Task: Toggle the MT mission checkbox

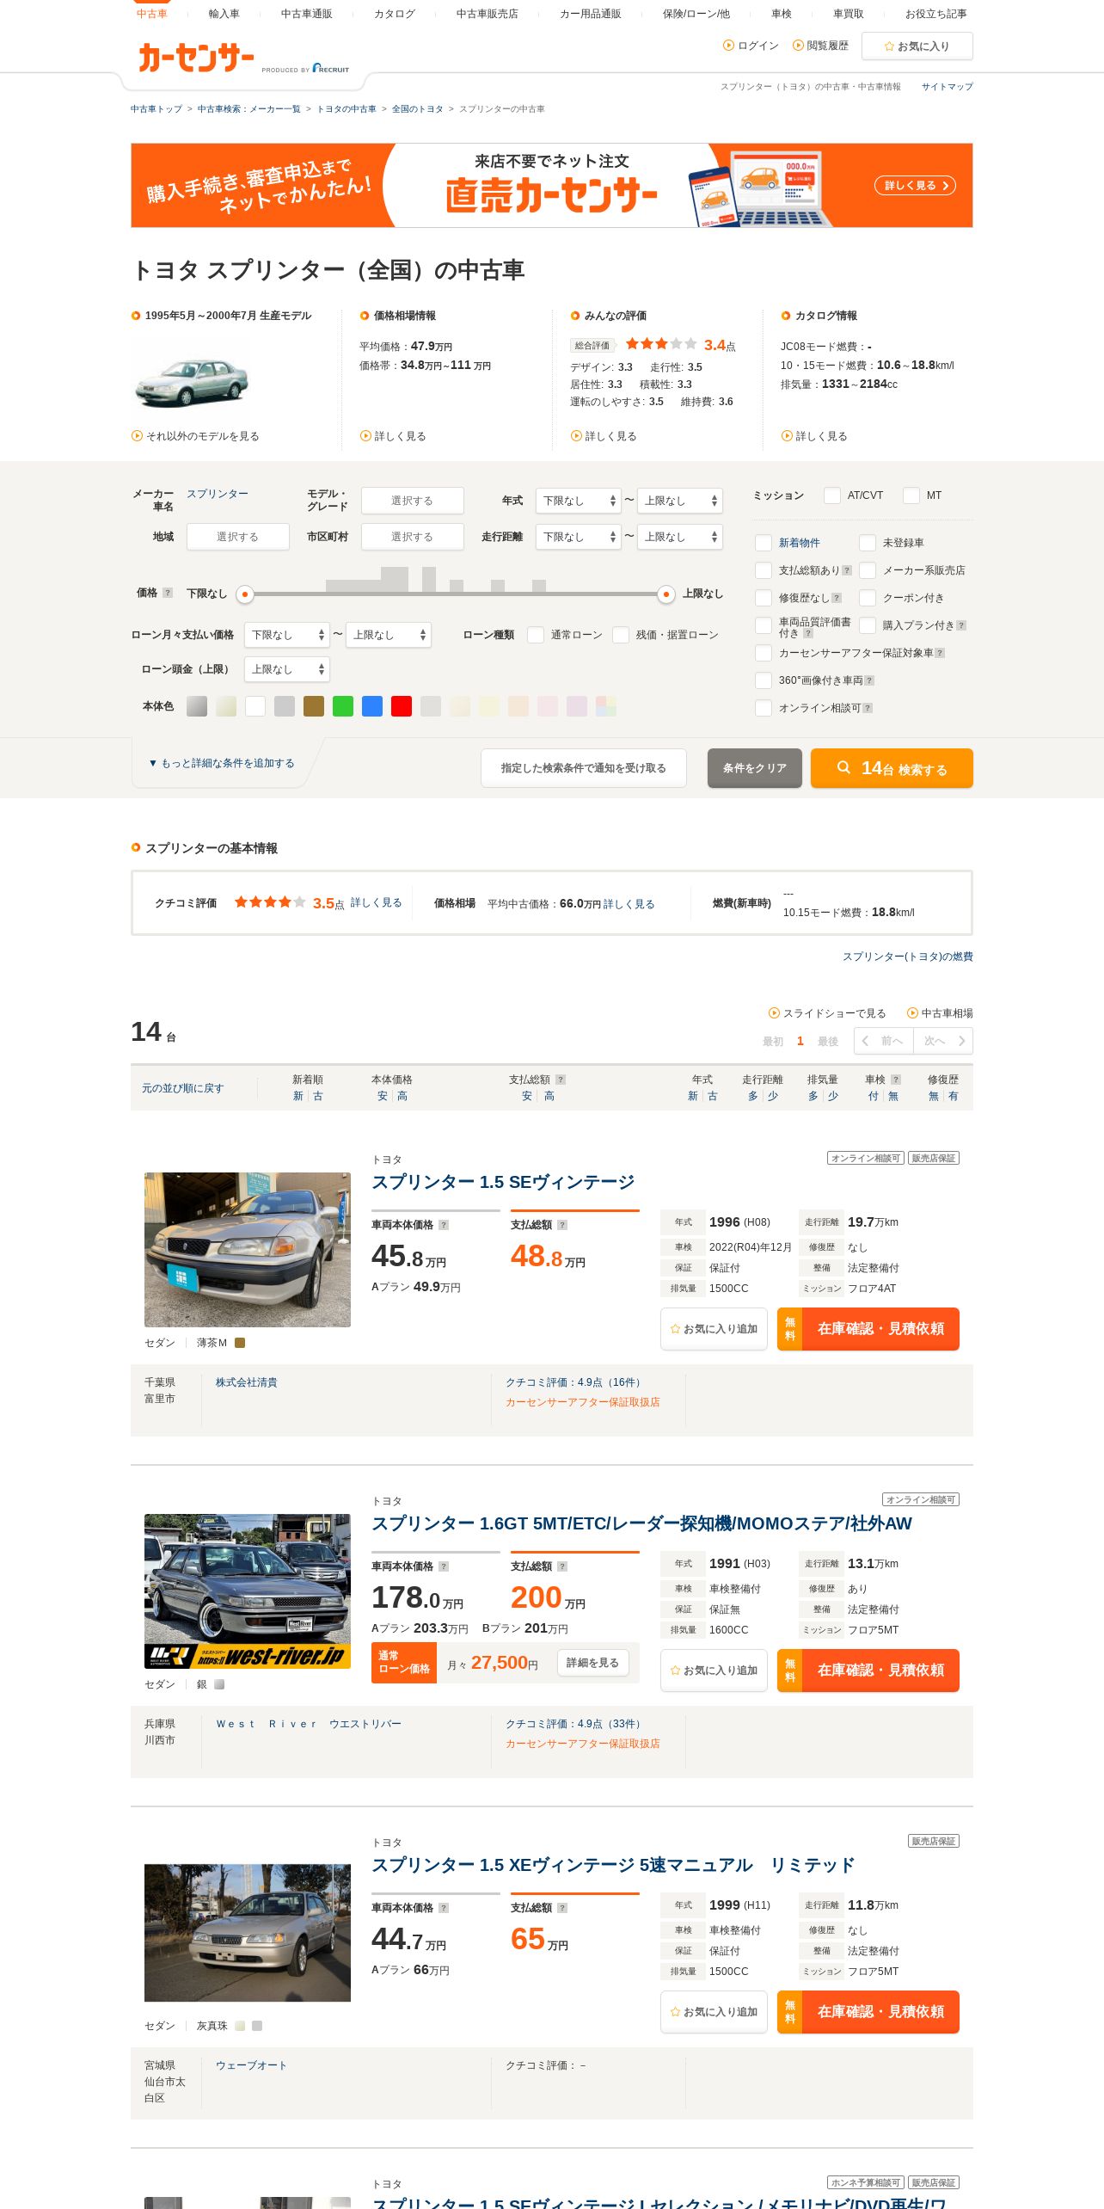Action: coord(911,495)
